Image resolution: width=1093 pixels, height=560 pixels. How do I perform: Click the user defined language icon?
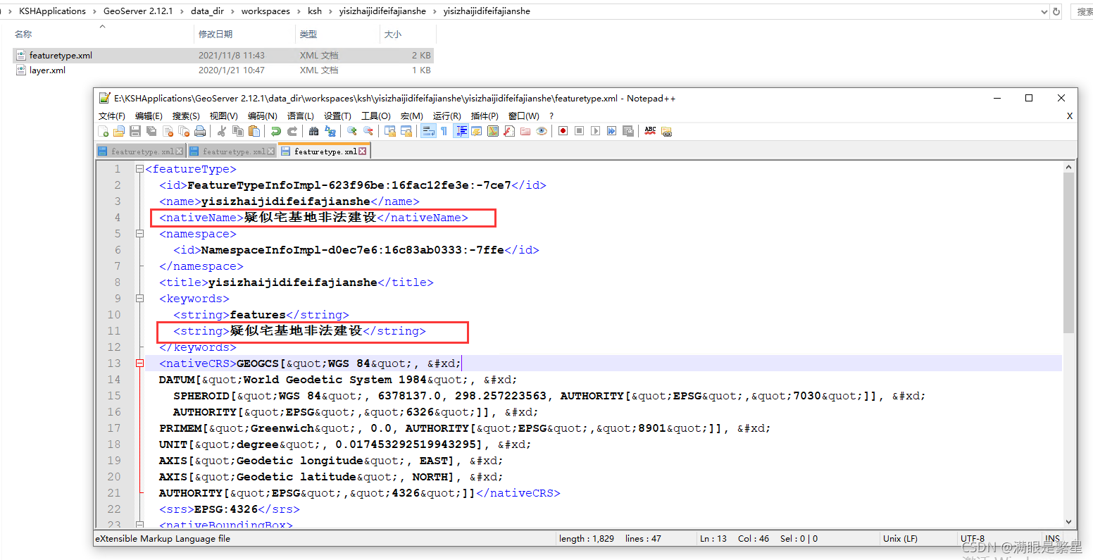(x=476, y=131)
